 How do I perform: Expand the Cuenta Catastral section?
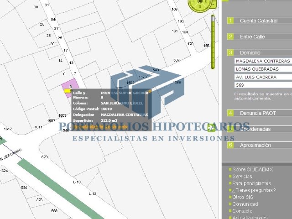(260, 21)
